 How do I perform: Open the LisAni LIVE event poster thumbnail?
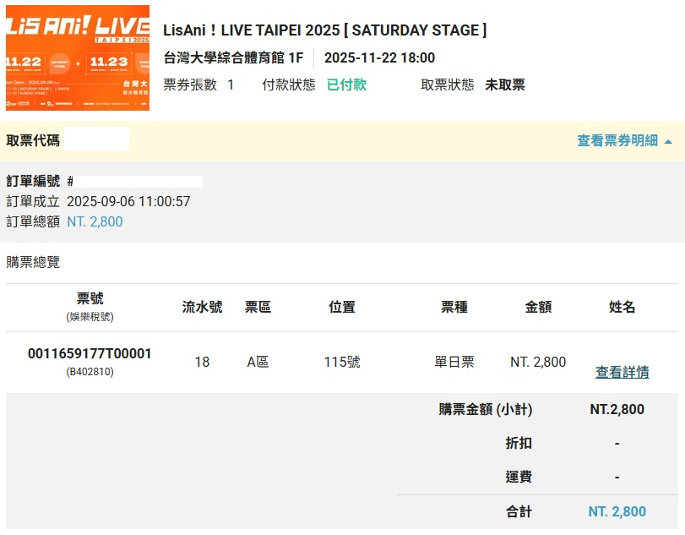coord(78,57)
